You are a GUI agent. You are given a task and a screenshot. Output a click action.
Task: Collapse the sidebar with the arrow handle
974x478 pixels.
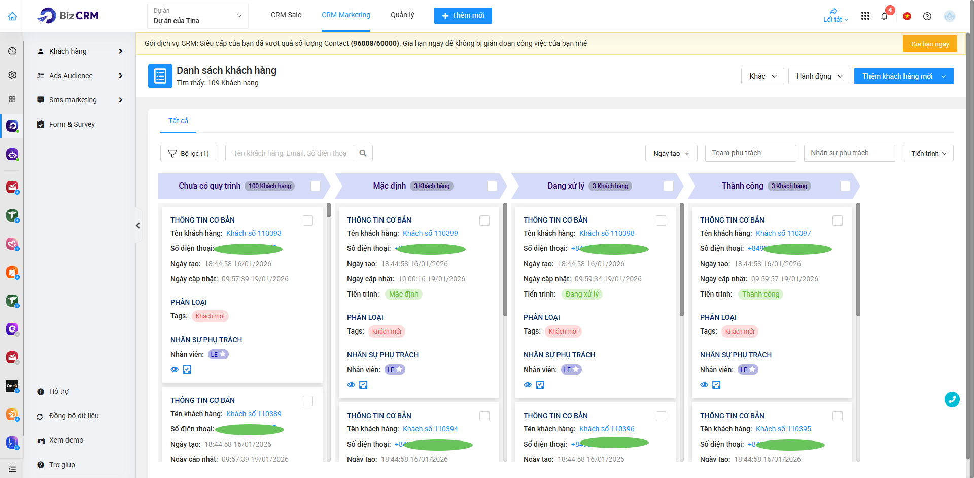click(x=138, y=226)
